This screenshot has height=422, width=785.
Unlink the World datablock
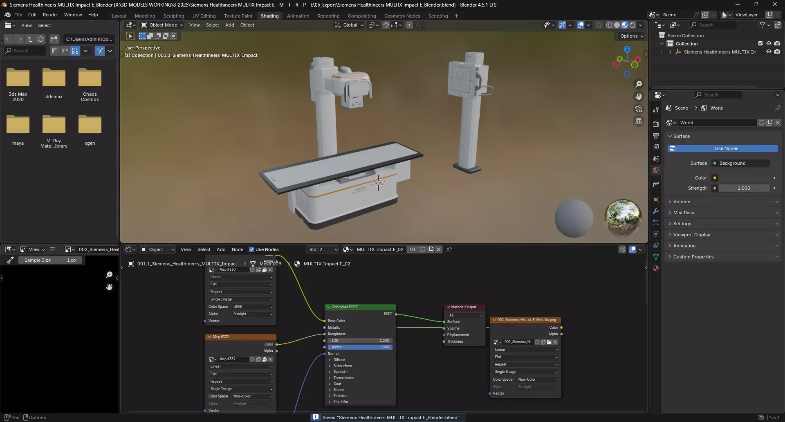(778, 123)
